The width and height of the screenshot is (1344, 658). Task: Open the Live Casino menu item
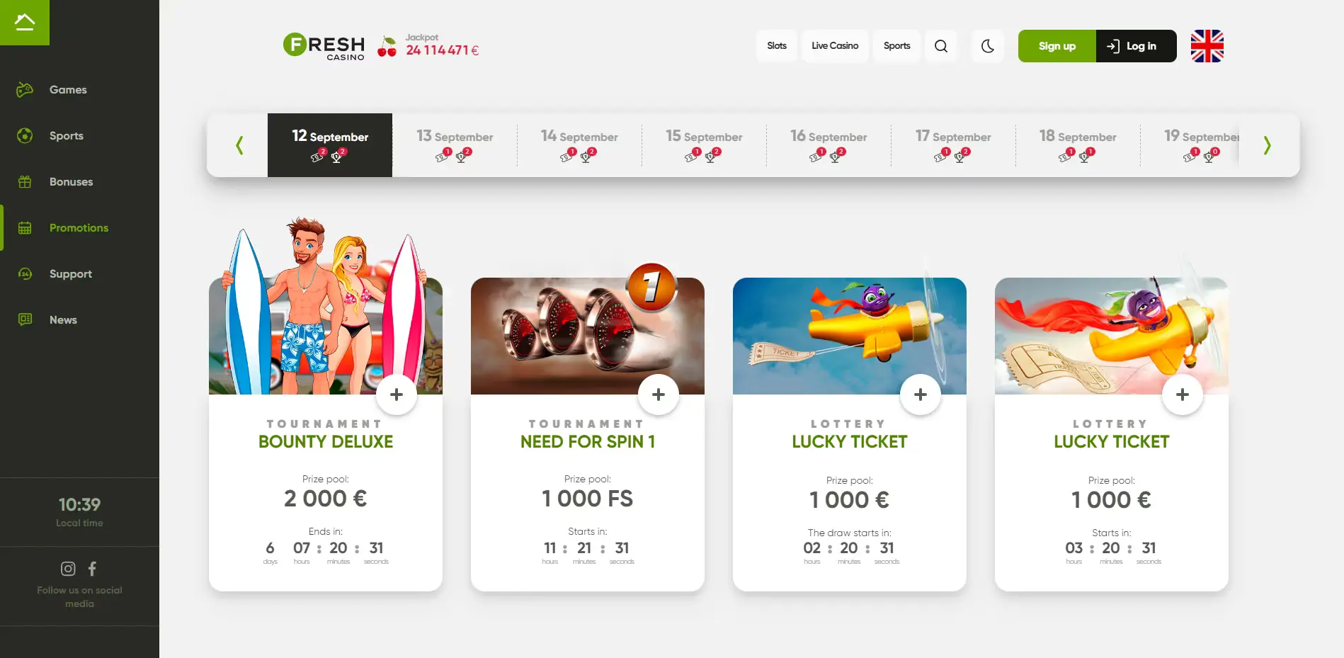tap(835, 46)
